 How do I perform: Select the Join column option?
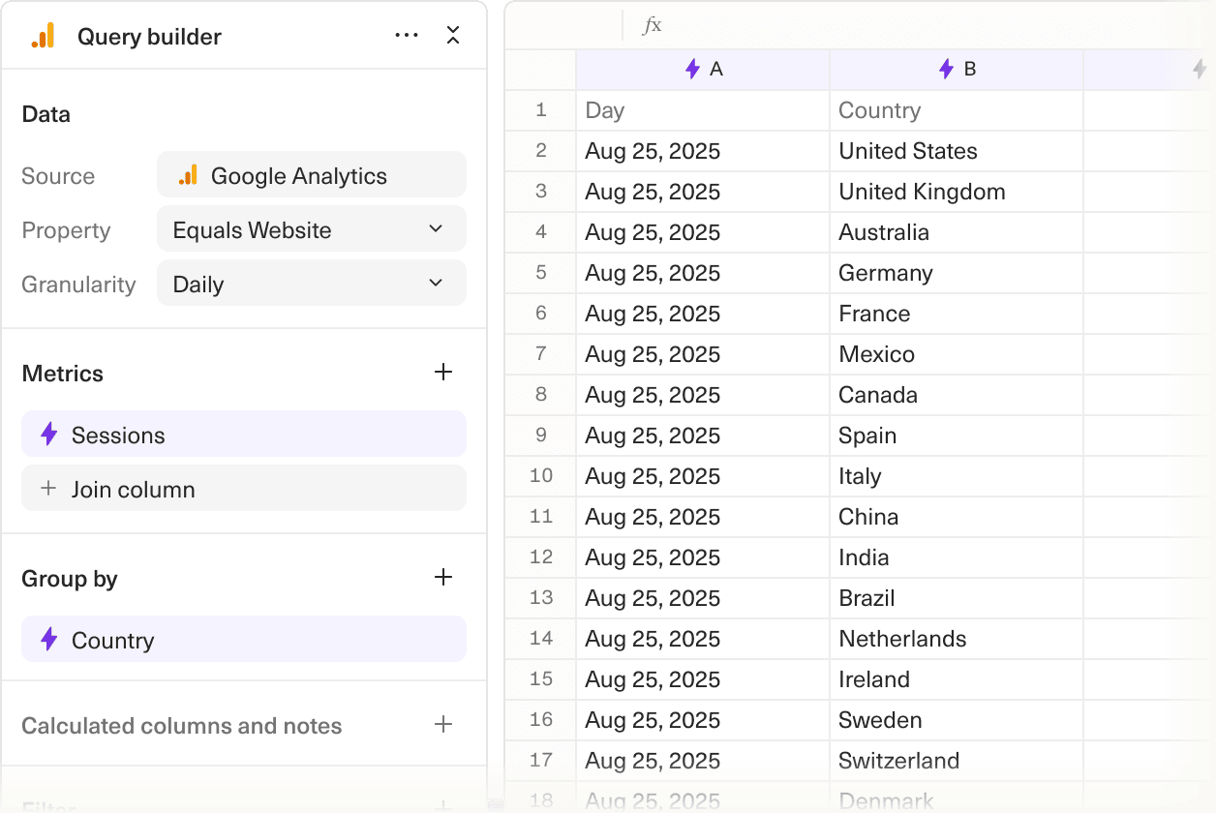pyautogui.click(x=243, y=489)
